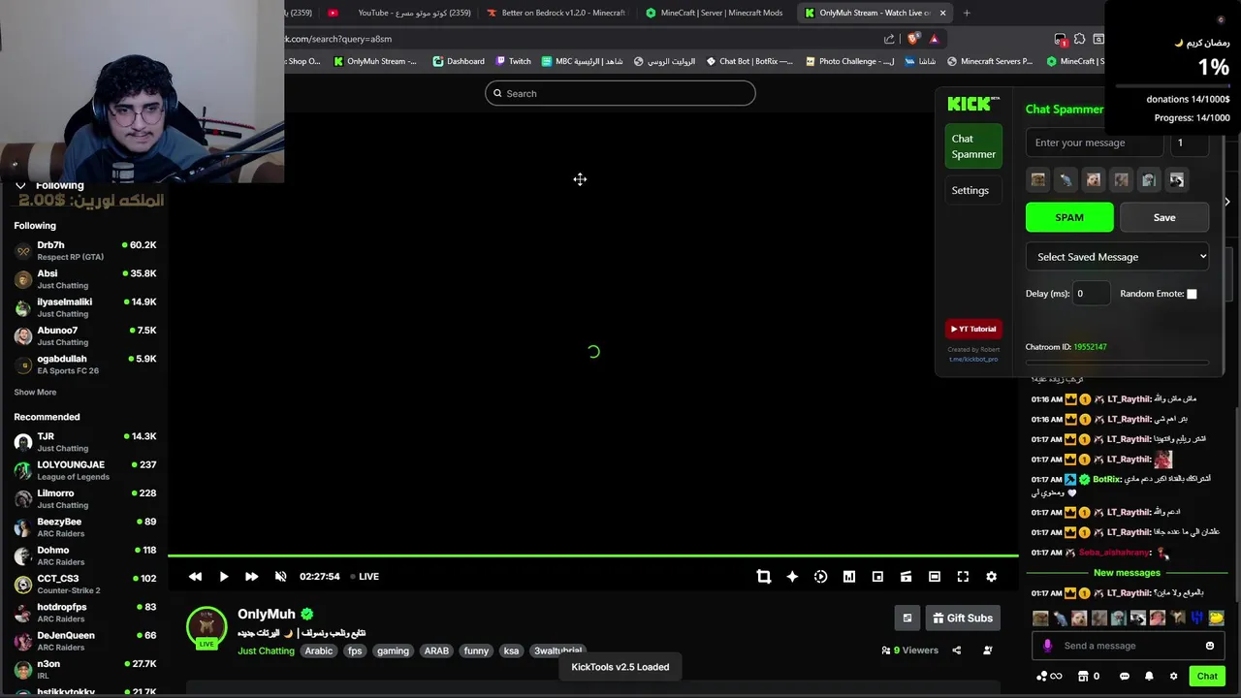
Task: Enable the Random Emote checkbox
Action: point(1192,294)
